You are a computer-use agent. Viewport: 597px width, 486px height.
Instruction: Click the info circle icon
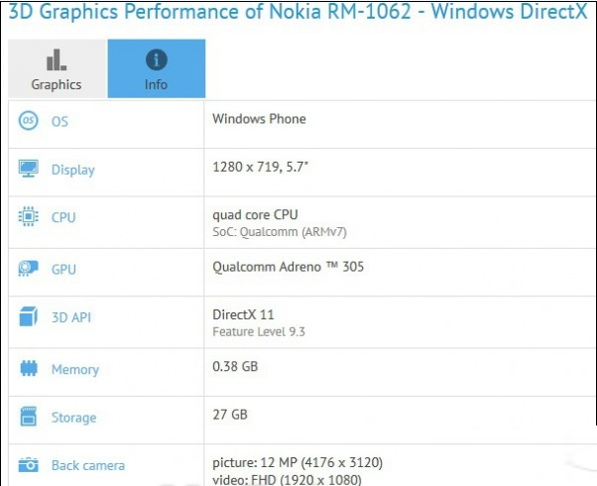pos(157,60)
